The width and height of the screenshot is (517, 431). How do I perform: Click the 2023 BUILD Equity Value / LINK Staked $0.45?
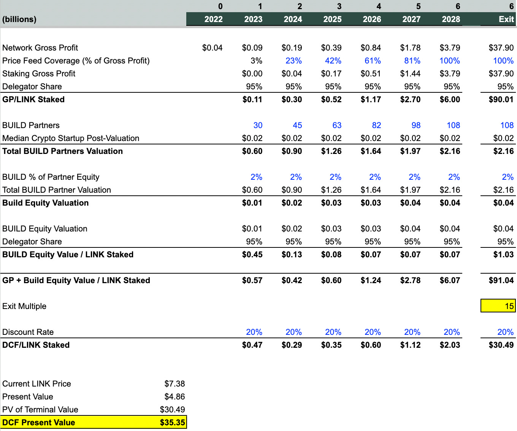tap(252, 254)
